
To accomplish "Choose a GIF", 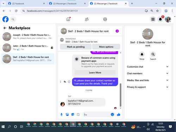I will pos(78,114).
